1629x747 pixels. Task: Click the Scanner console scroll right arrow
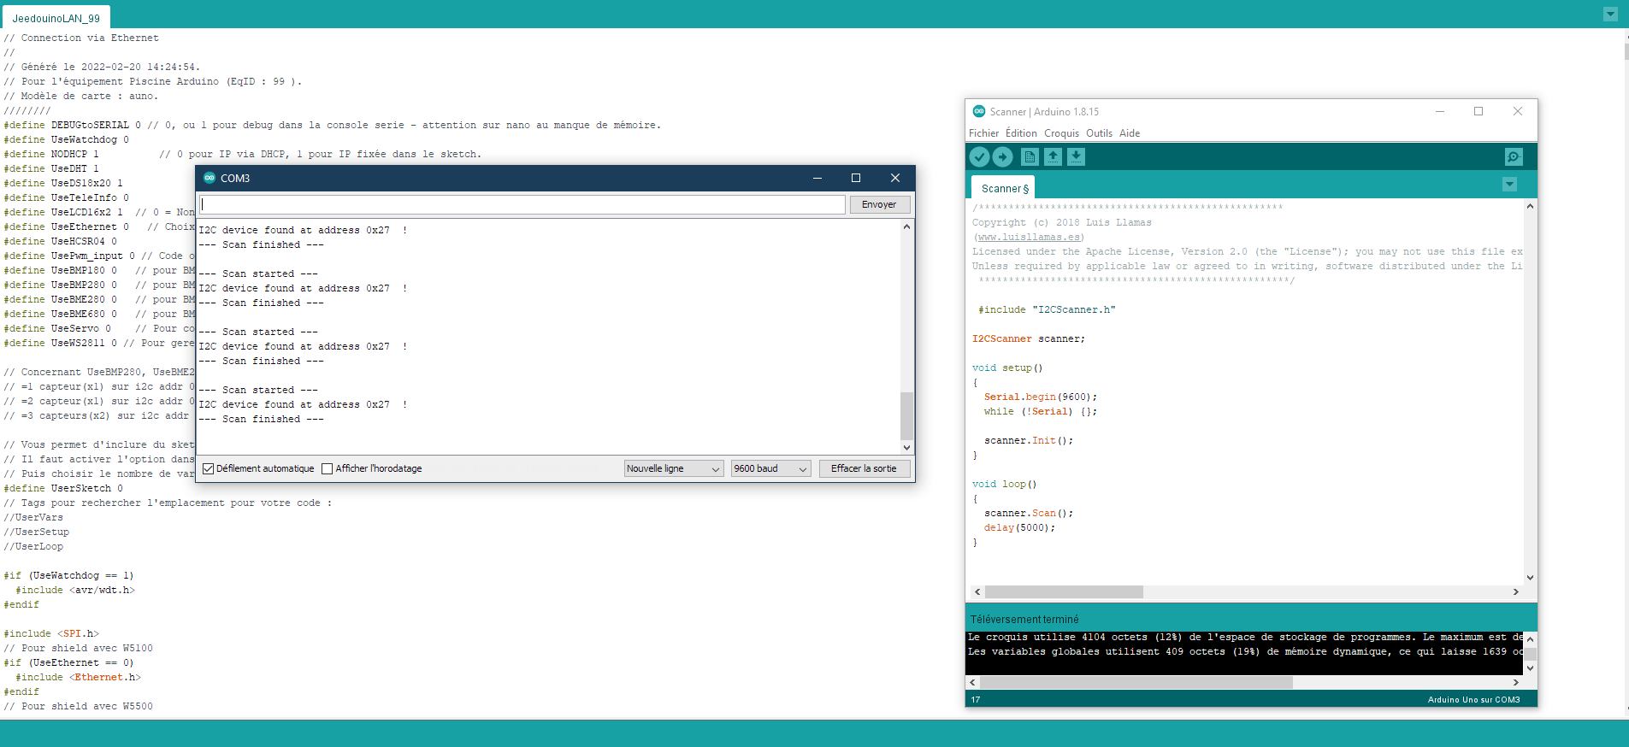click(1516, 682)
